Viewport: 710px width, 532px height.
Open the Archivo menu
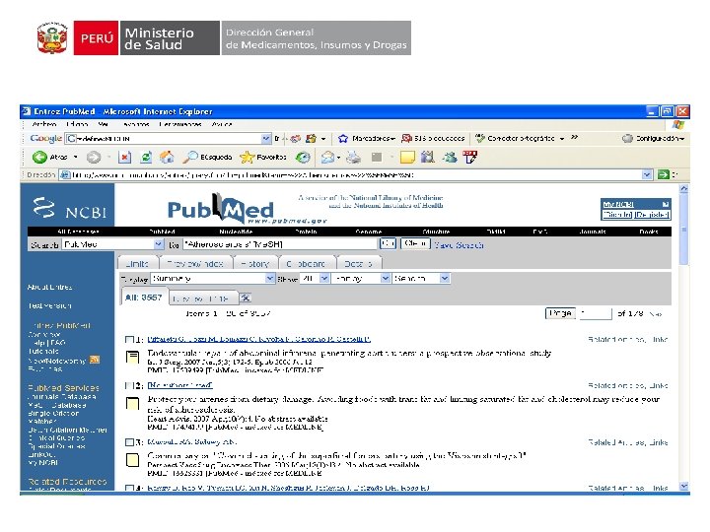tap(44, 124)
